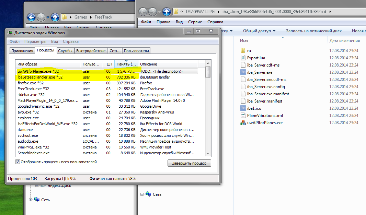The width and height of the screenshot is (366, 215).
Task: Select the uwAPIforPlanes.exe file icon
Action: [243, 123]
